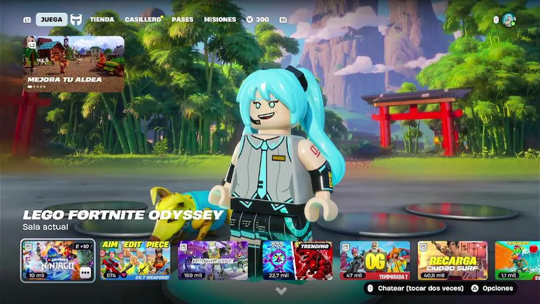Select the RECARGA Ciudad Surf game card
This screenshot has width=540, height=304.
point(453,261)
